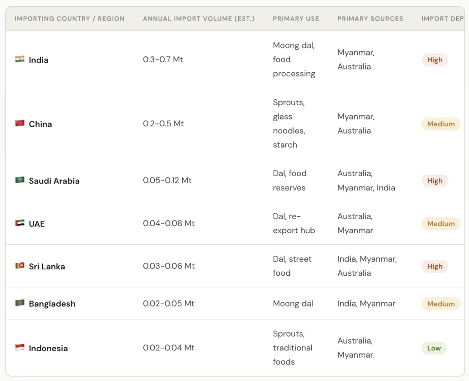This screenshot has width=469, height=381.
Task: Select the Saudi Arabia country name
Action: coord(54,181)
